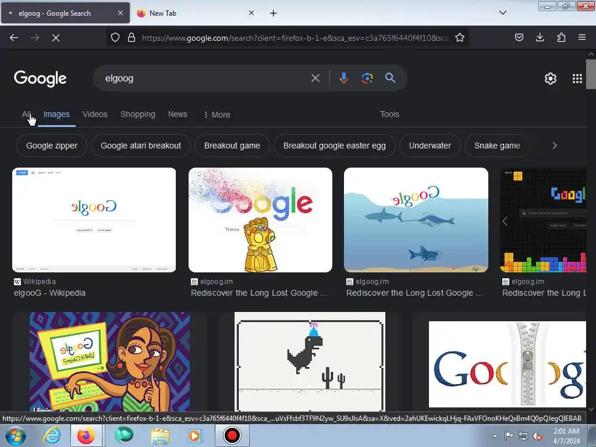Open search Tools options
The image size is (596, 447).
389,115
